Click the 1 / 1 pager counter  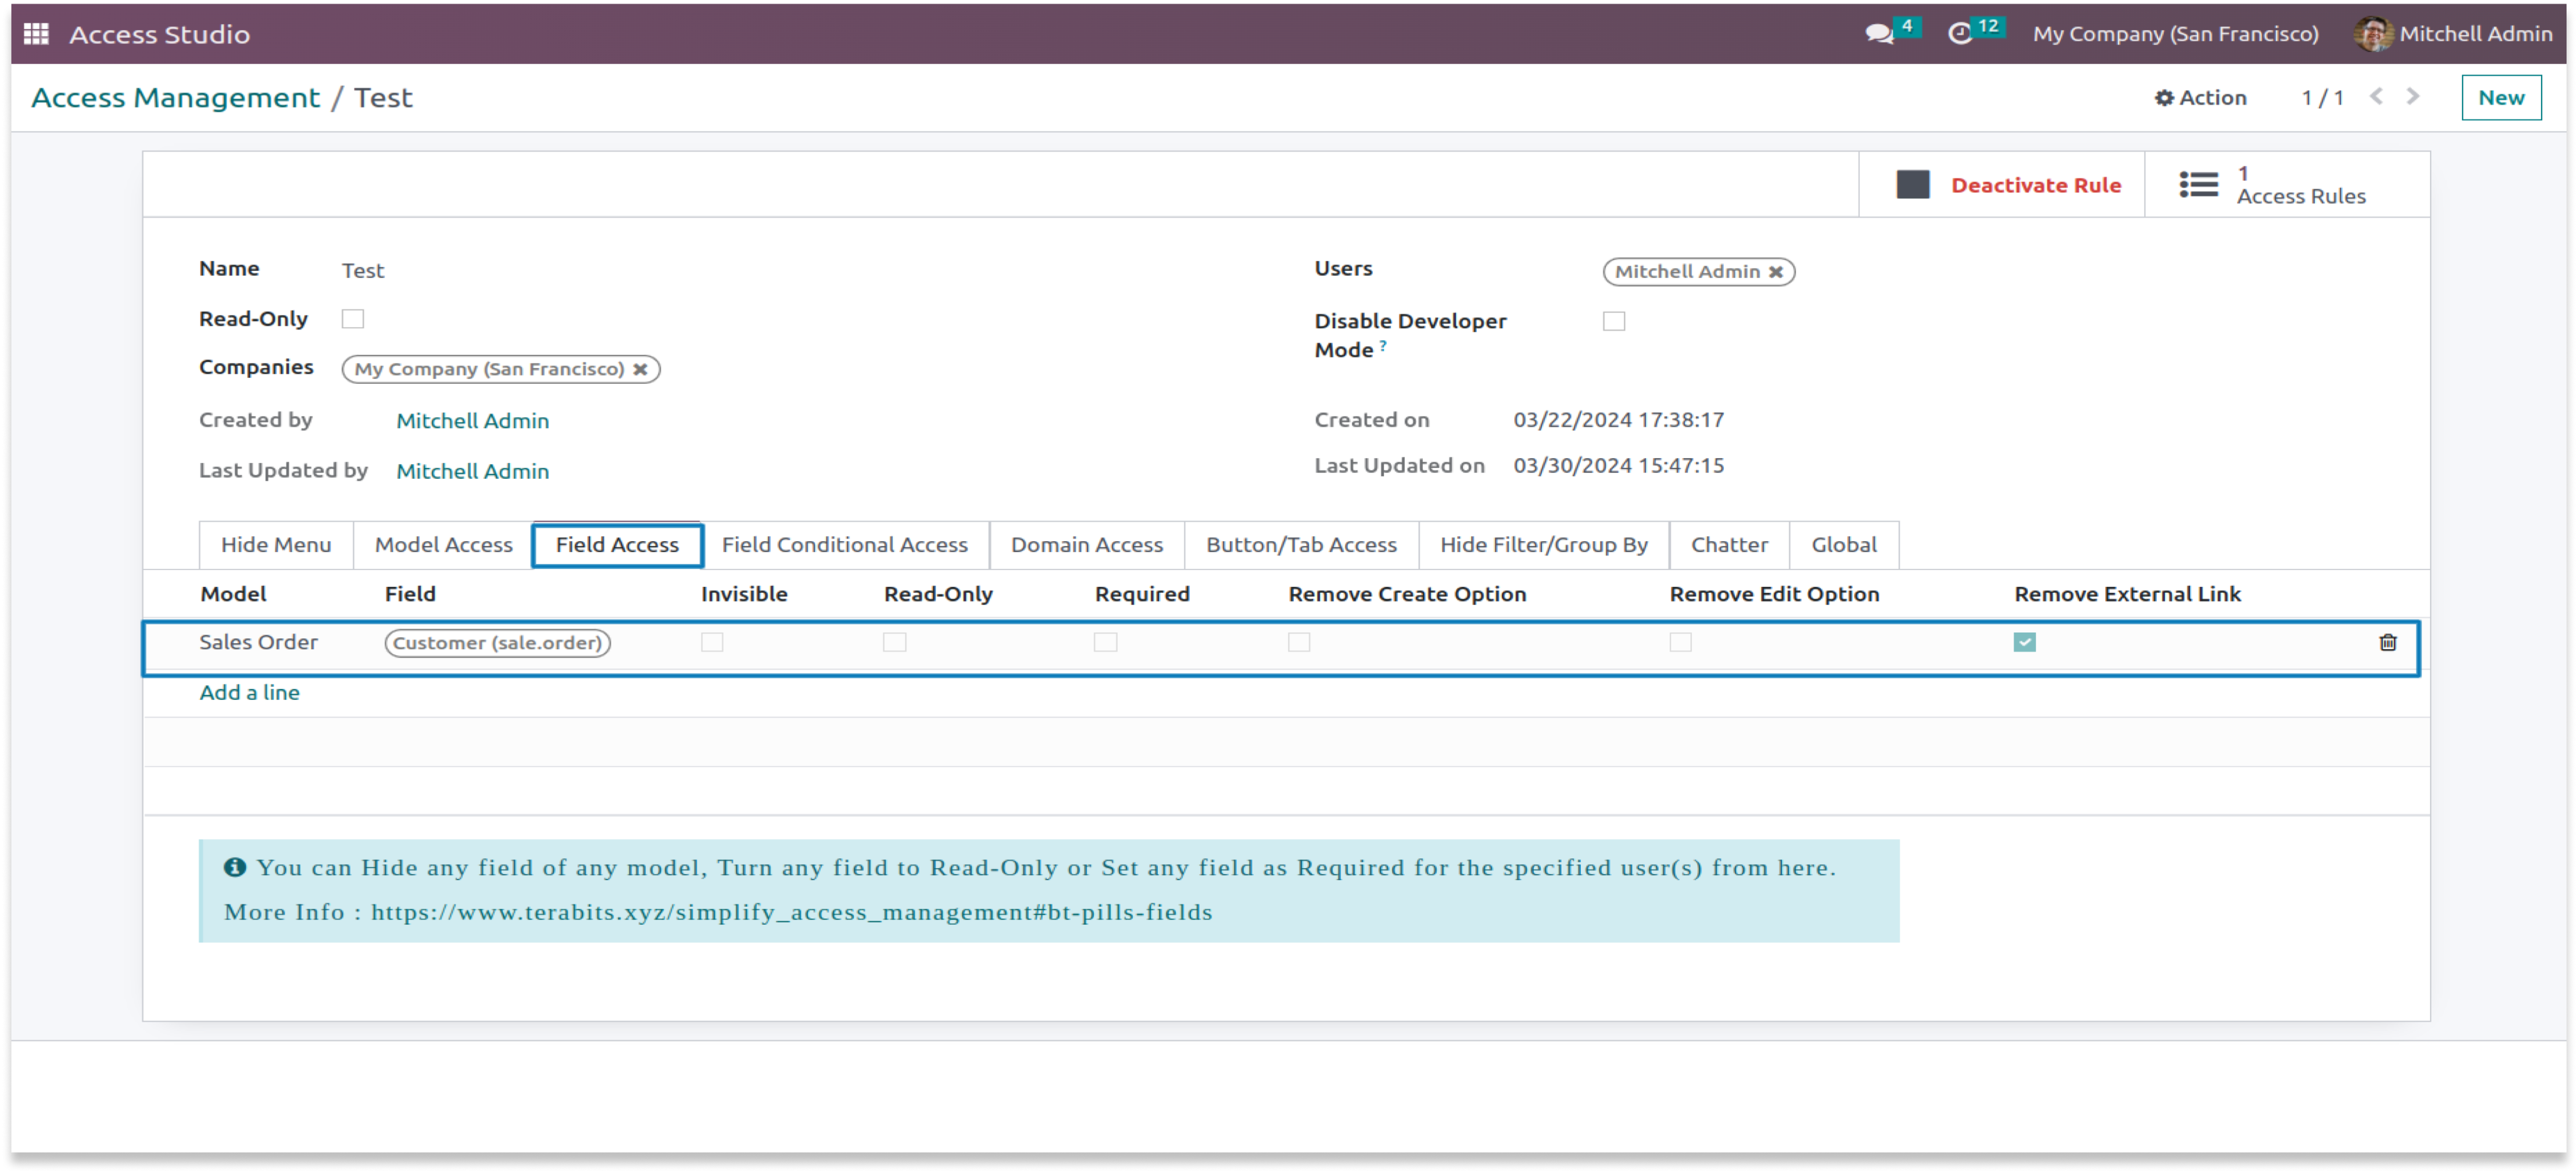2322,98
